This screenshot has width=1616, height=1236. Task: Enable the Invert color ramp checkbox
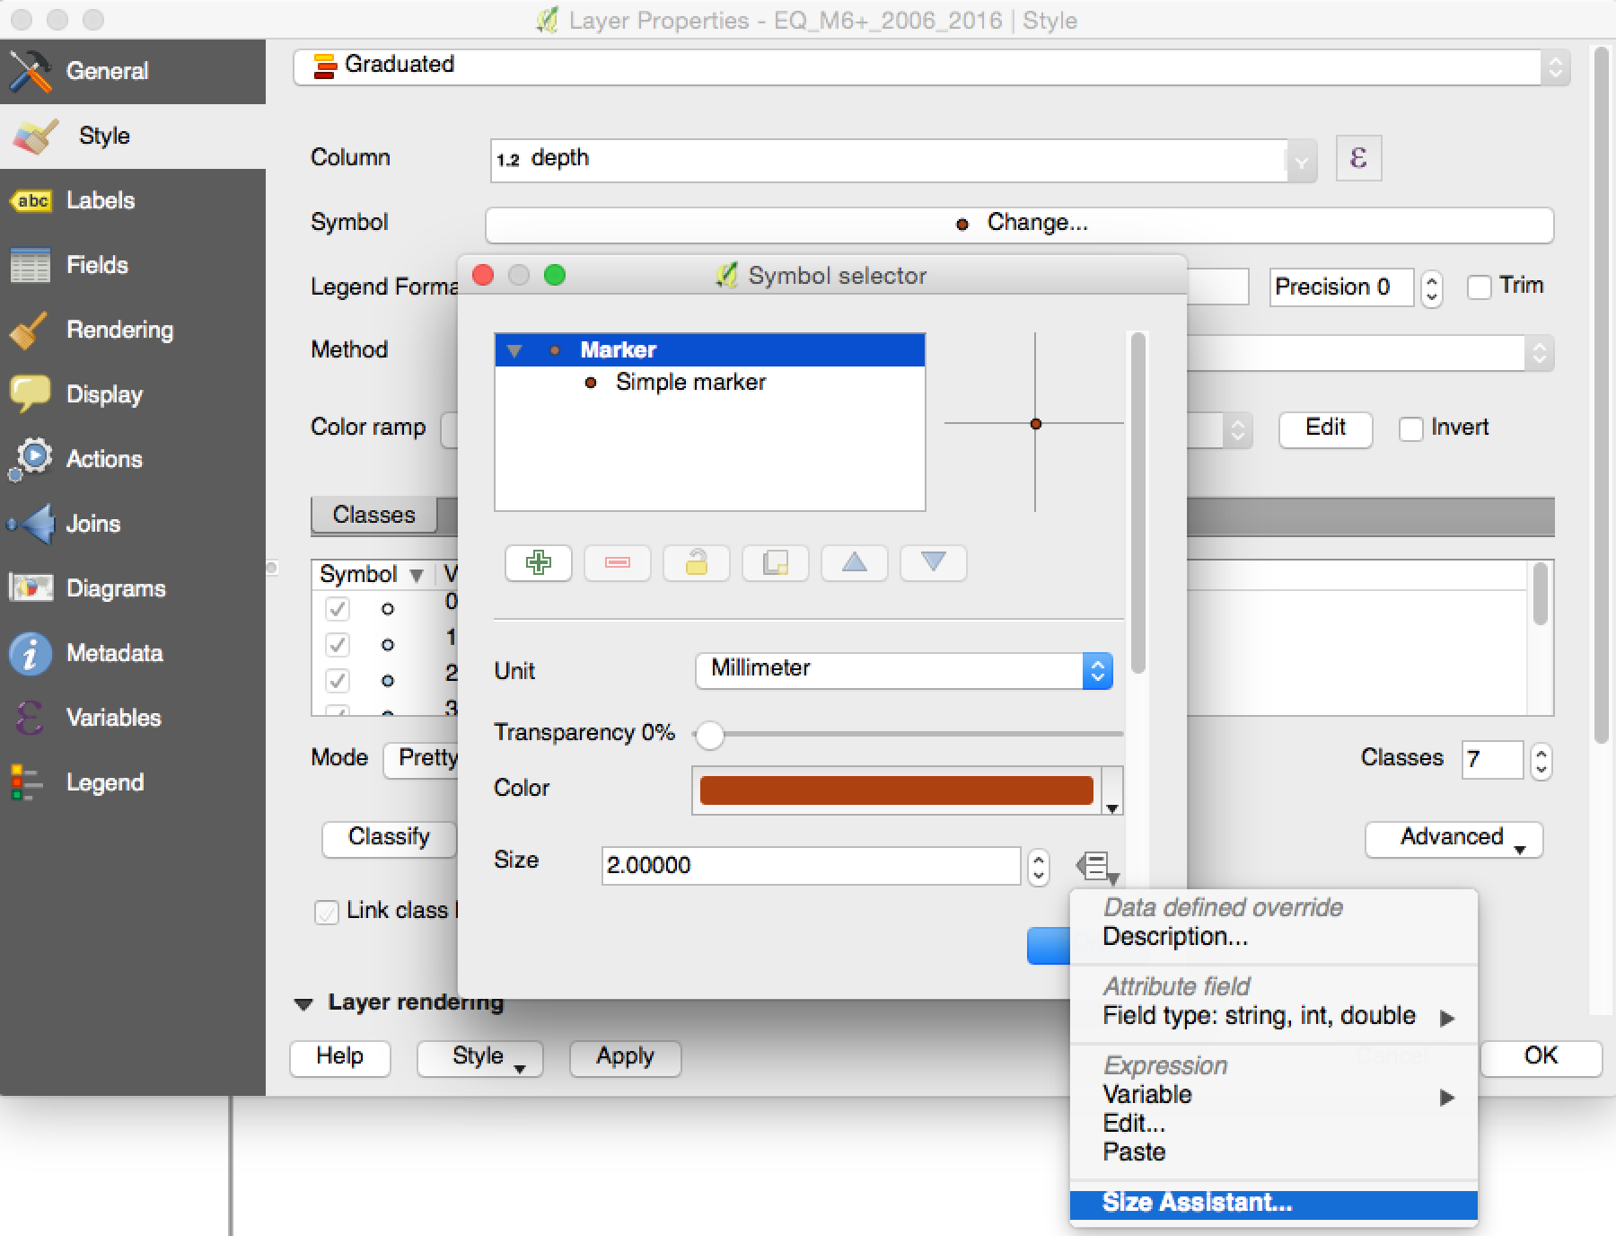pos(1410,429)
